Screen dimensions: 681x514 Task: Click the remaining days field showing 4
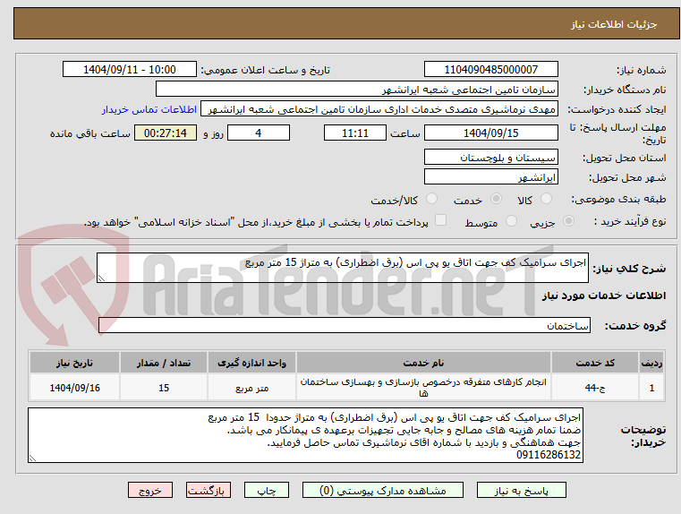click(x=259, y=133)
